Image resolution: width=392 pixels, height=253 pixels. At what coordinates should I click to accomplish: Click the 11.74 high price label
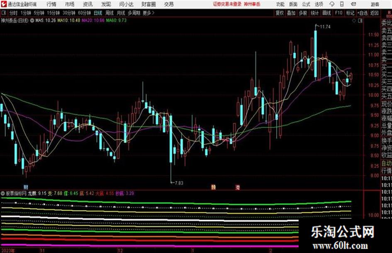[325, 27]
